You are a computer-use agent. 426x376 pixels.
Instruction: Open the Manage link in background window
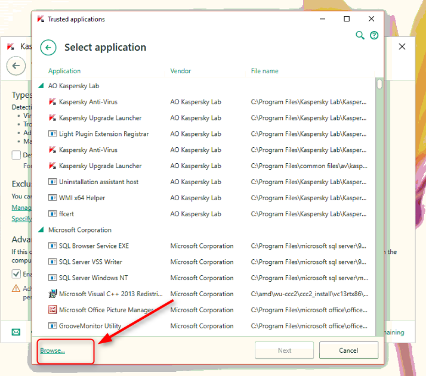point(21,207)
